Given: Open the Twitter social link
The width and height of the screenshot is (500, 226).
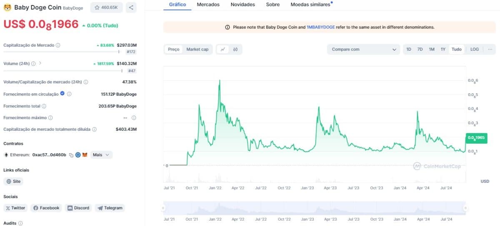Looking at the screenshot, I should tap(16, 208).
